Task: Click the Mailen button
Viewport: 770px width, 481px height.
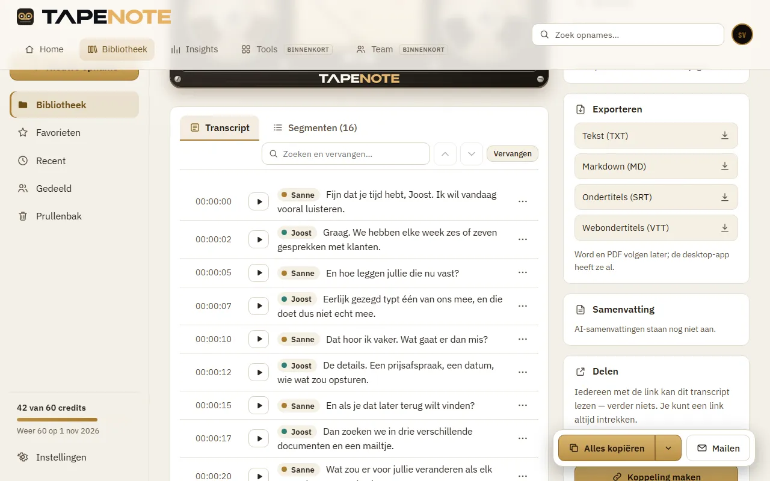Action: [718, 448]
